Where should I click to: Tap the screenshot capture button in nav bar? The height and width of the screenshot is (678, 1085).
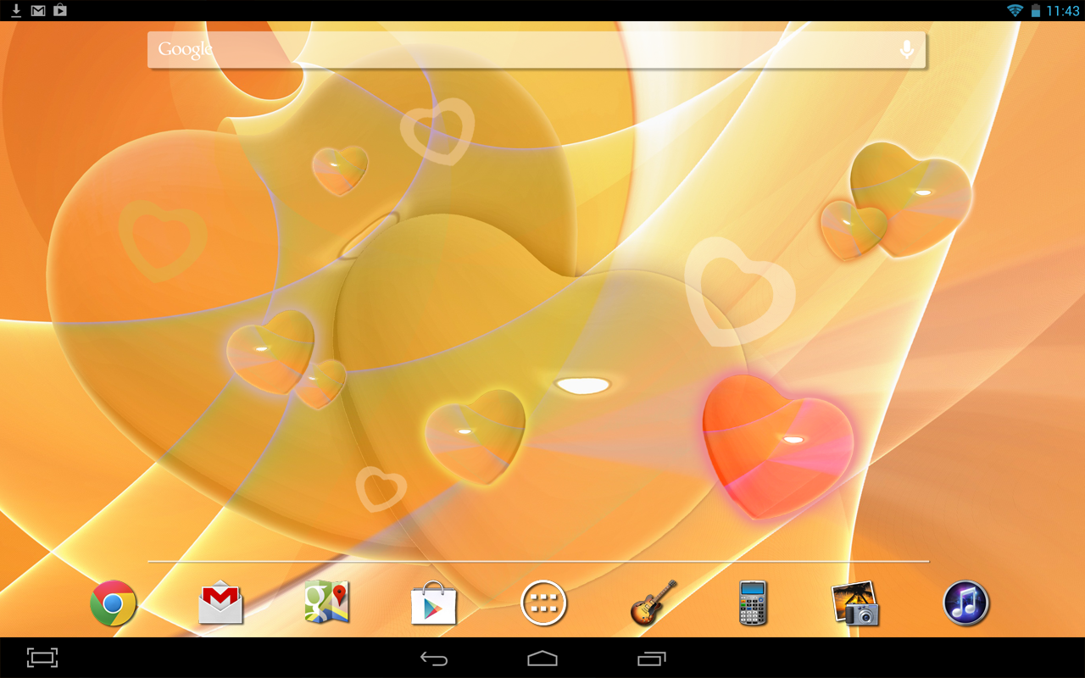coord(42,658)
